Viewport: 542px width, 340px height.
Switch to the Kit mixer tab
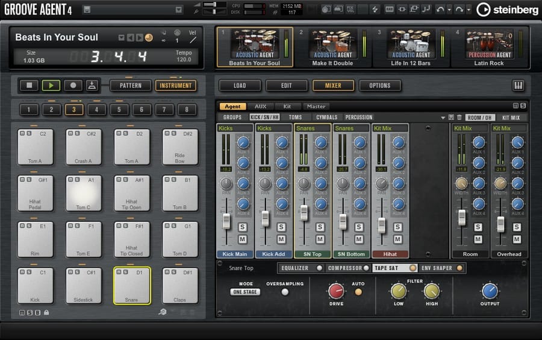pyautogui.click(x=287, y=107)
